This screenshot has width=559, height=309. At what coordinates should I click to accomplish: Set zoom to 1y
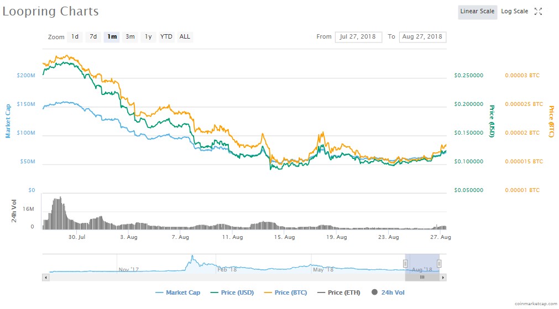pos(148,36)
